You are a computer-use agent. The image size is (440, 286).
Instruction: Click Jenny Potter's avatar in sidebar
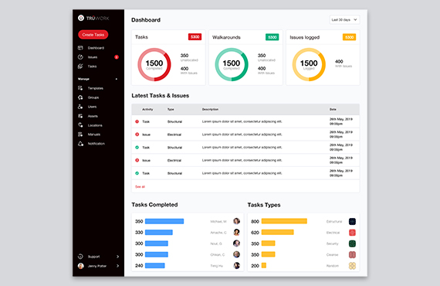click(81, 266)
